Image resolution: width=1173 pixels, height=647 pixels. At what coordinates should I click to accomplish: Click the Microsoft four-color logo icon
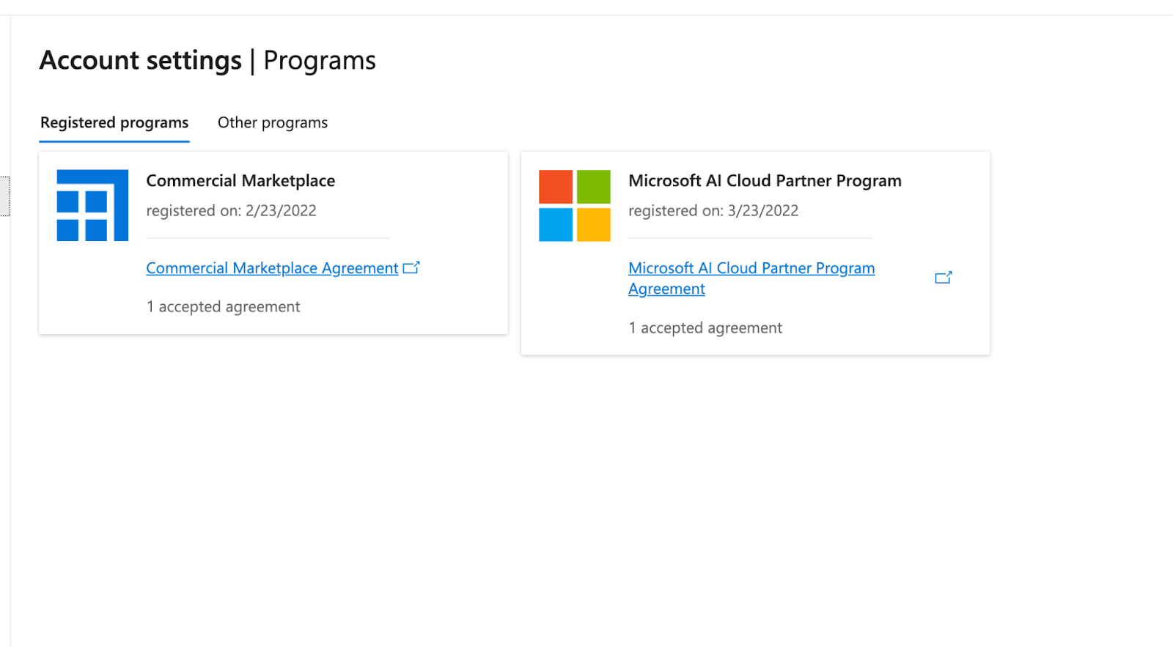pyautogui.click(x=575, y=206)
